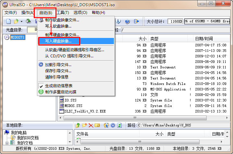Click the Help question mark toolbar icon
Image resolution: width=233 pixels, height=154 pixels.
(x=127, y=21)
